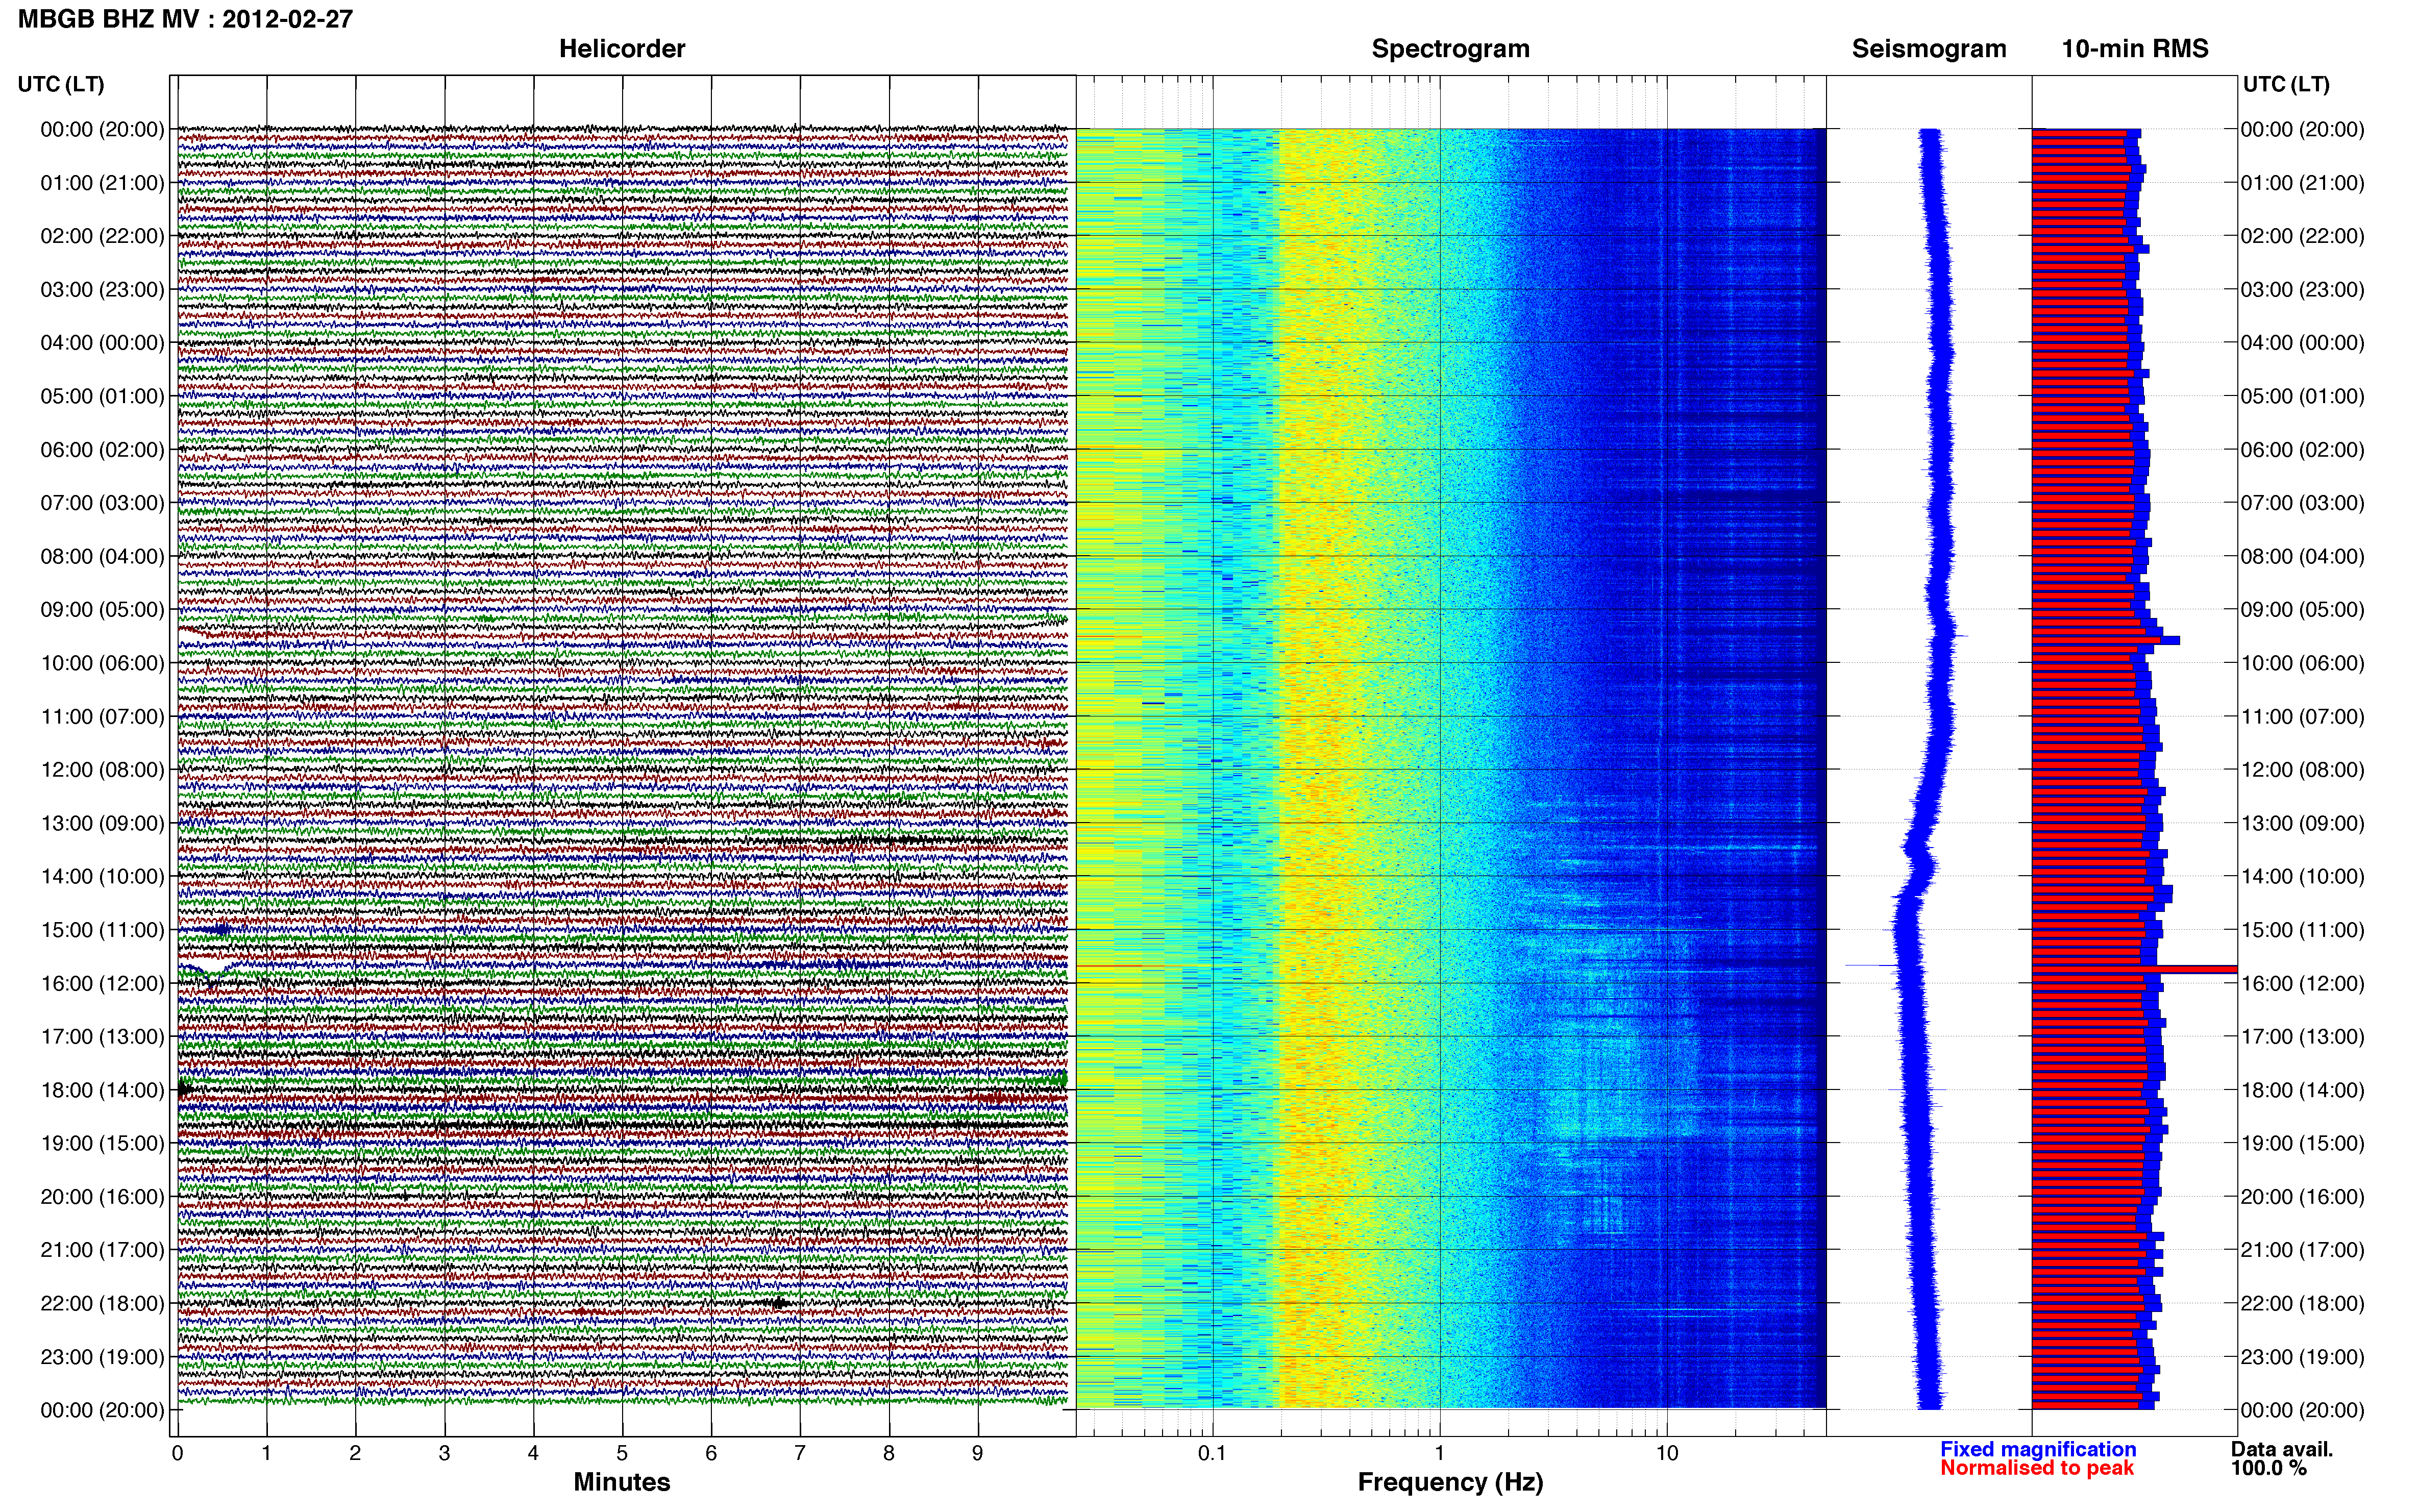Select the 'Helicorder' panel heading
2419x1512 pixels.
coord(622,49)
